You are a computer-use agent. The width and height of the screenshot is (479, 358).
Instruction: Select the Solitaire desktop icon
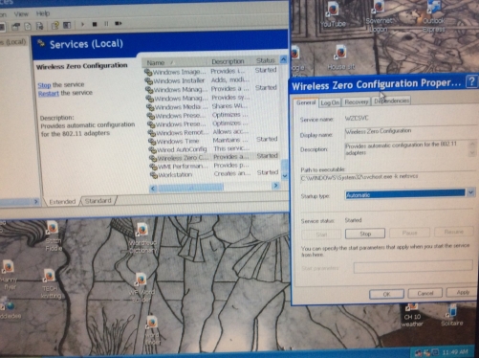click(x=451, y=316)
